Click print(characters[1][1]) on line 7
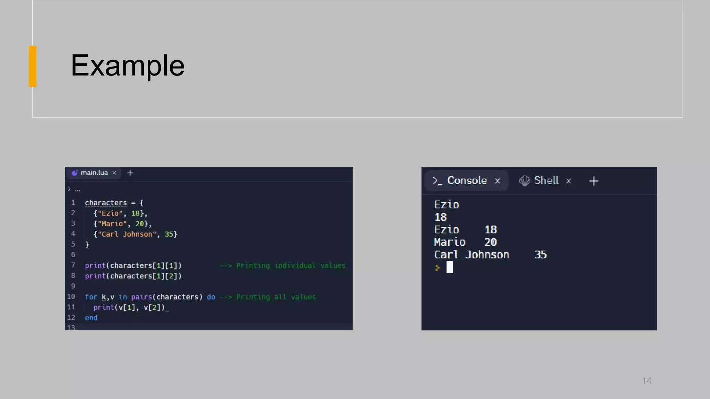 click(133, 266)
